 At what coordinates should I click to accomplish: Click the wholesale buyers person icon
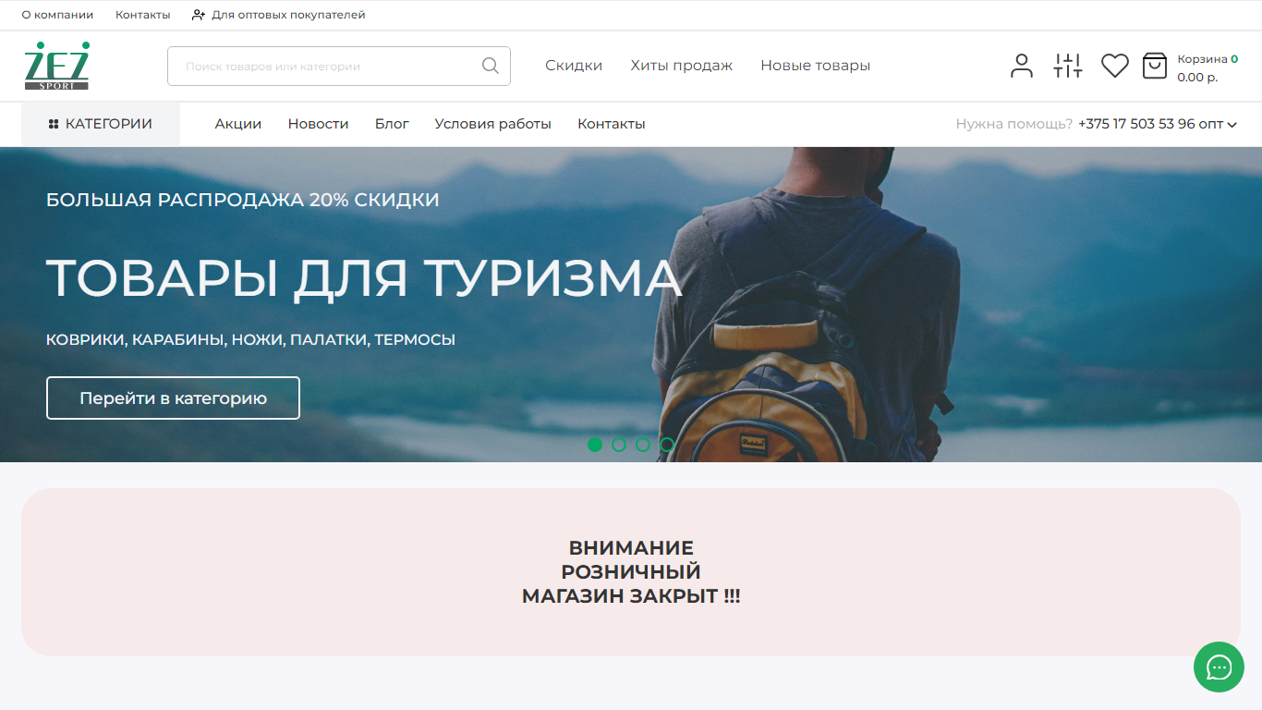coord(199,15)
